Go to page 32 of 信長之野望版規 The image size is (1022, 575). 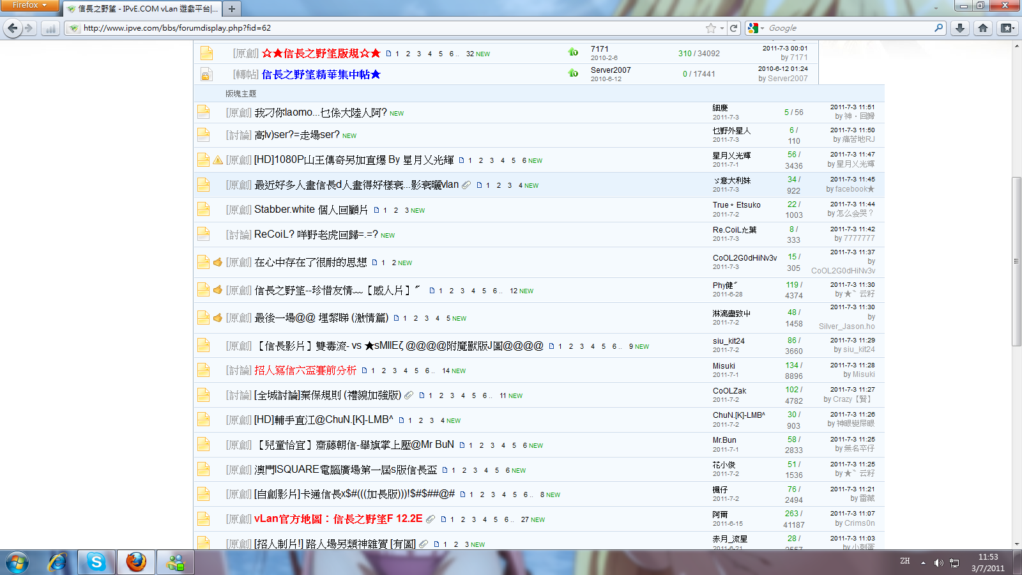click(x=470, y=54)
